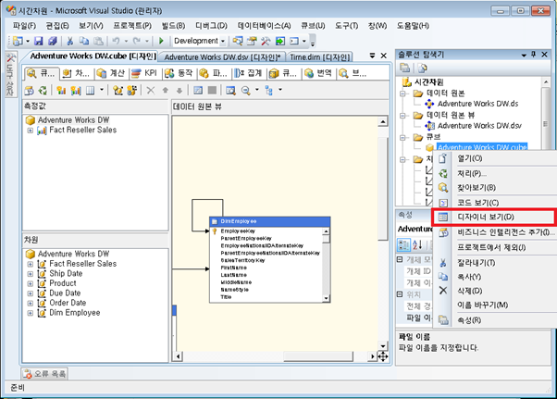Collapse the 데이터 원본 folder in Solution Explorer
The height and width of the screenshot is (399, 557).
(402, 94)
